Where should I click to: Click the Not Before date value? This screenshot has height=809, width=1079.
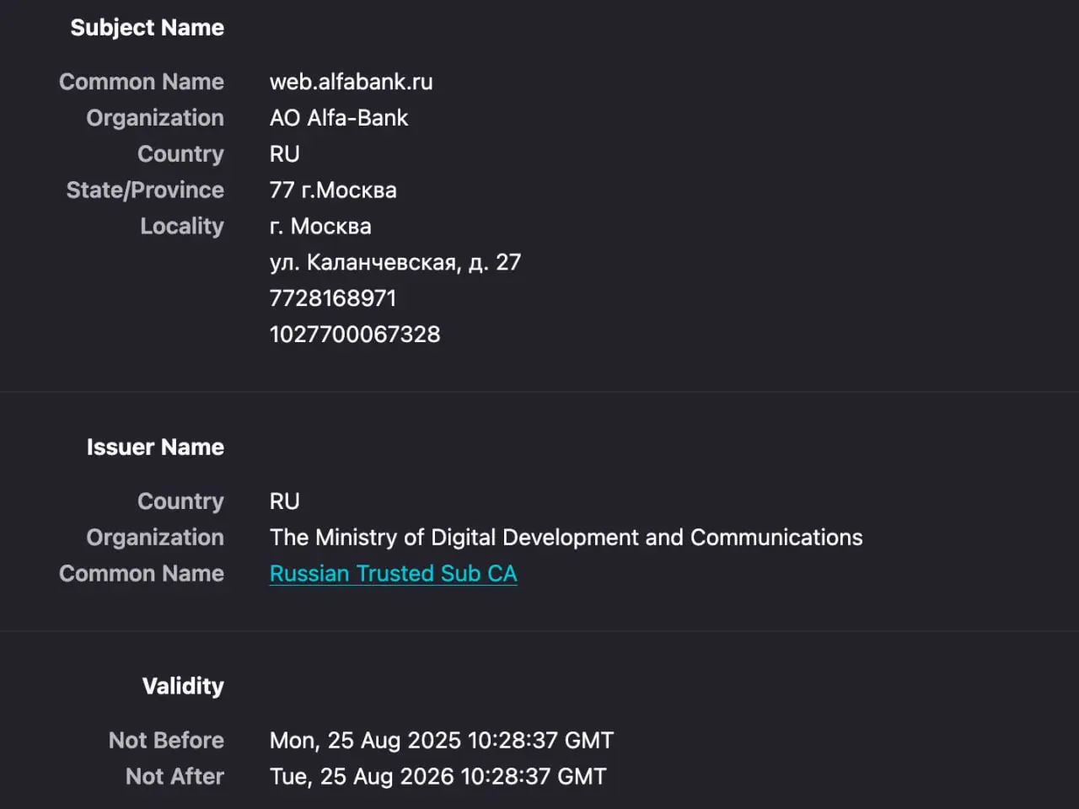coord(442,741)
